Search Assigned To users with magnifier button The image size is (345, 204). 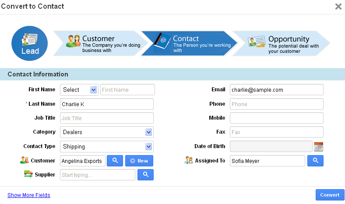(315, 161)
